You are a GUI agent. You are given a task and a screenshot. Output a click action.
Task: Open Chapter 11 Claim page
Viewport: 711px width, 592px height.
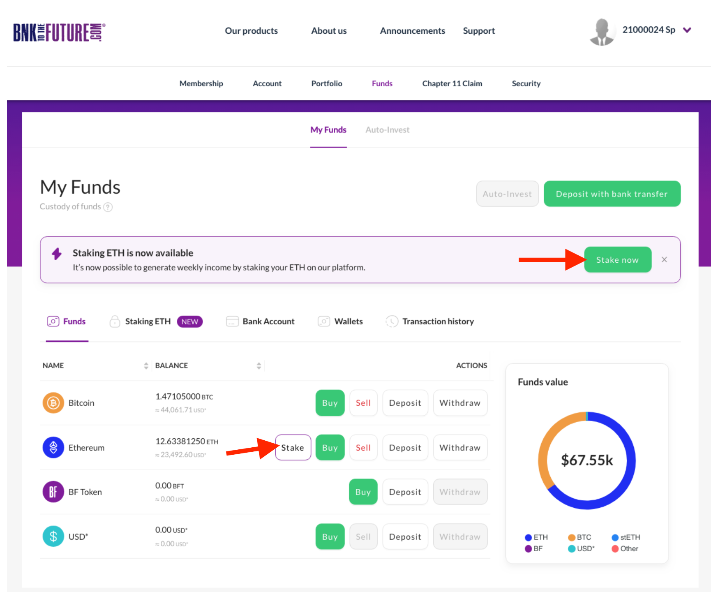coord(452,83)
